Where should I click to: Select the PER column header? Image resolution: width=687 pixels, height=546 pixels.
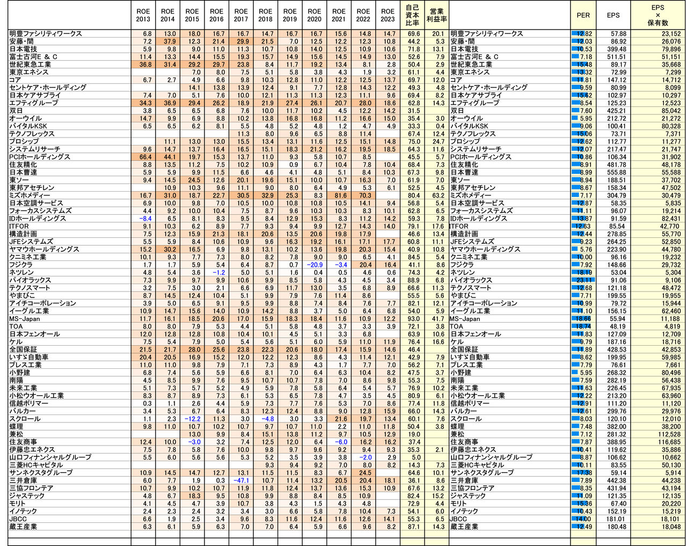coord(583,15)
